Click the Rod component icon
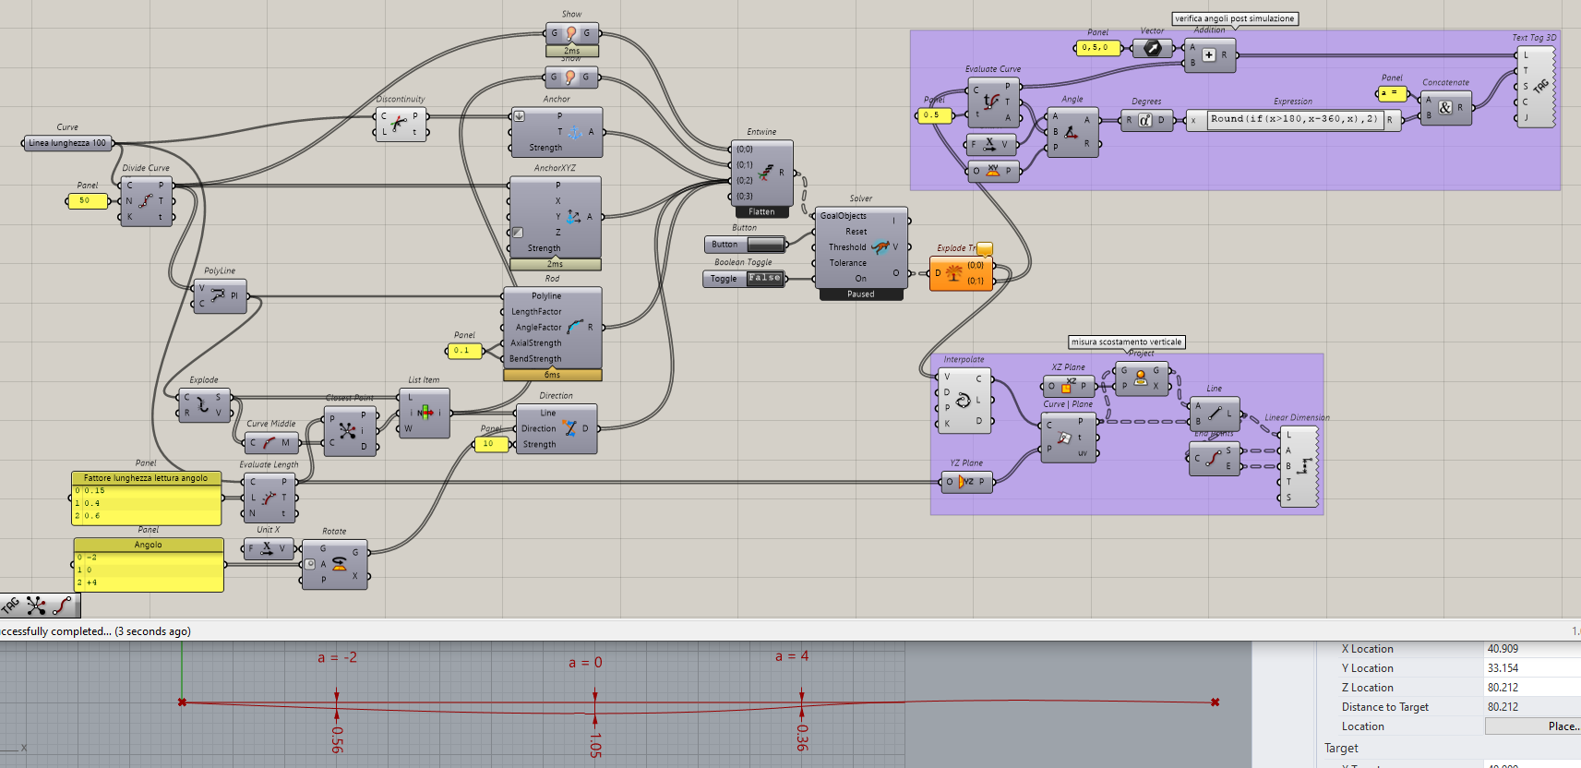Image resolution: width=1581 pixels, height=768 pixels. [575, 327]
